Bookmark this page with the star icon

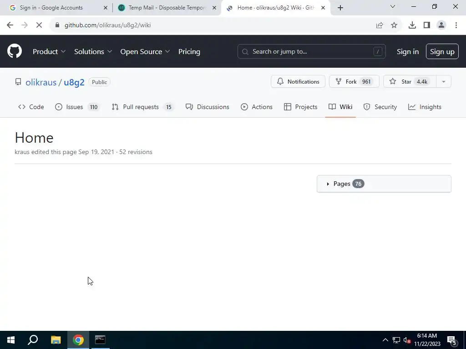pyautogui.click(x=394, y=25)
